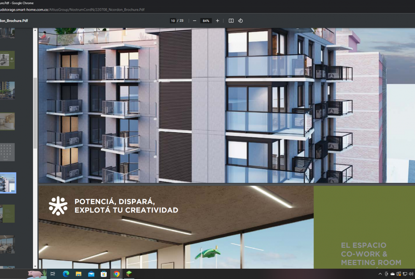Click the thumbnail sidebar scrollbar handle

[35, 113]
